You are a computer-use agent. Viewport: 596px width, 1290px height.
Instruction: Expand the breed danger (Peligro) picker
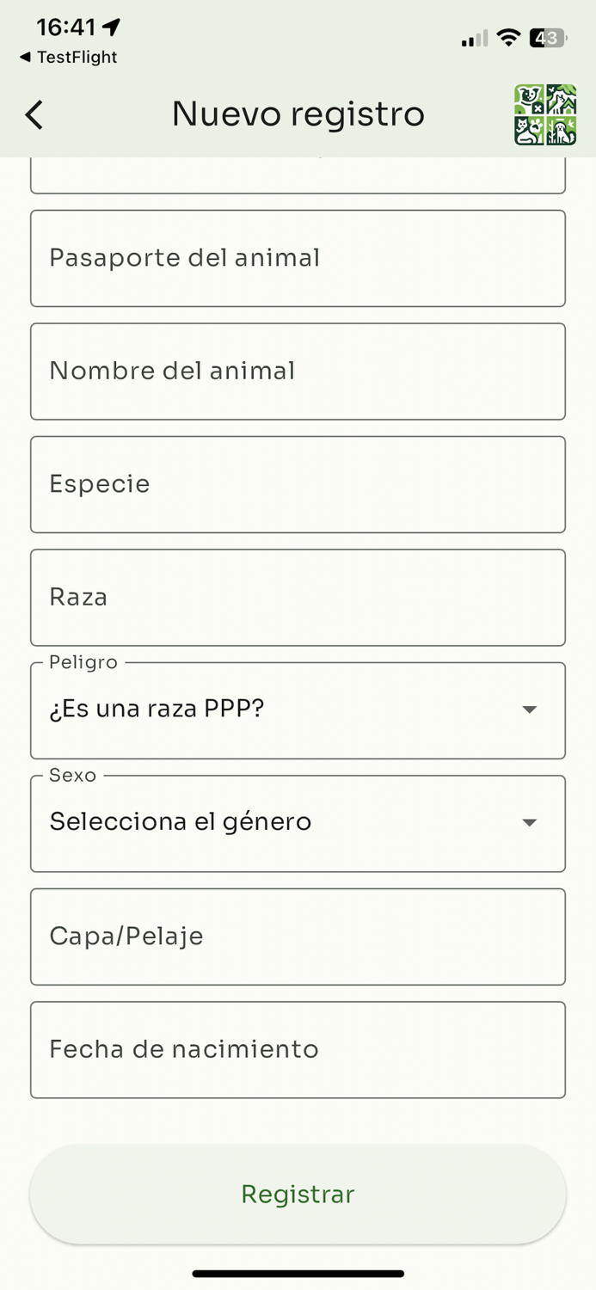298,710
